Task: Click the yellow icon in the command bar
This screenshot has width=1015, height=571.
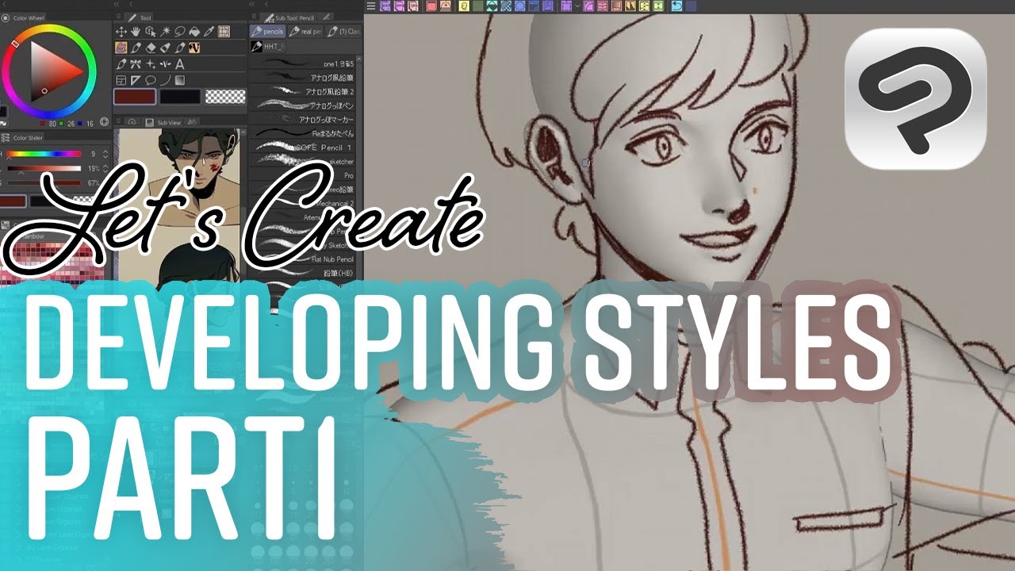Action: click(x=463, y=6)
